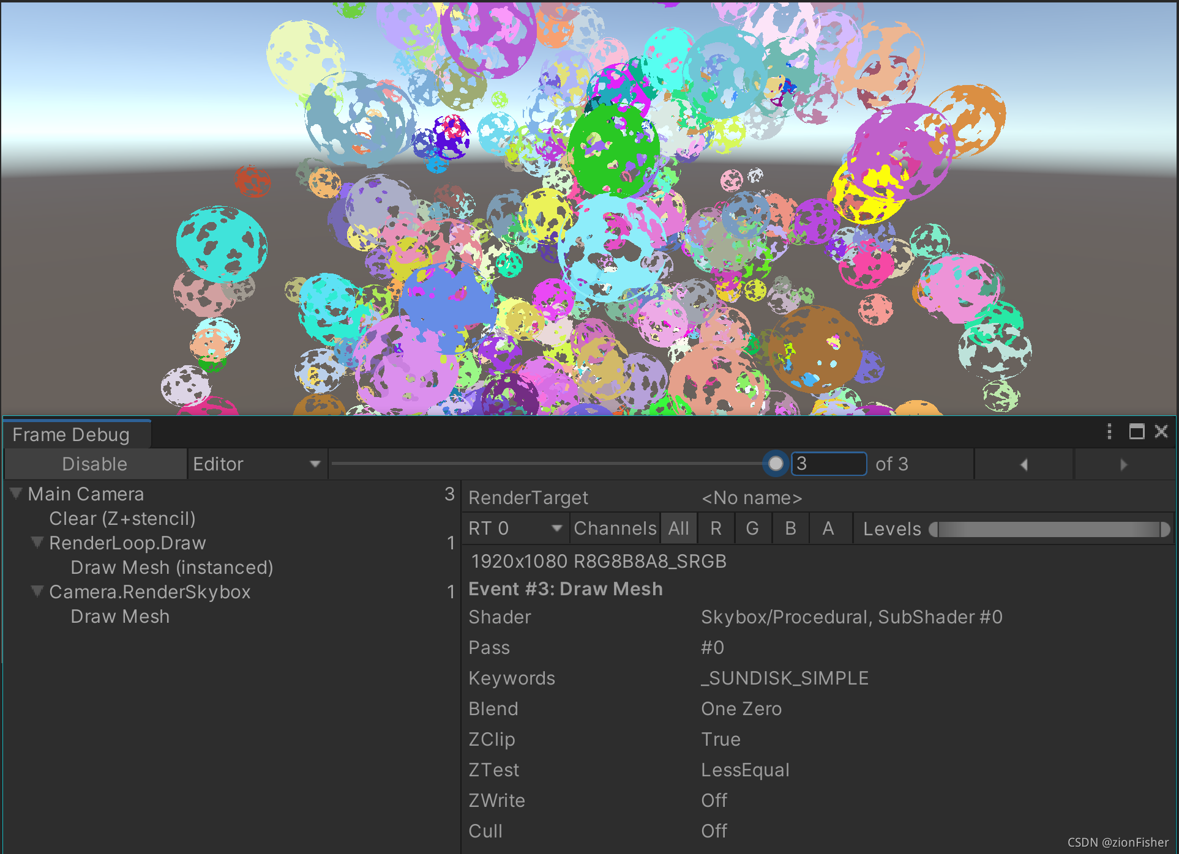Image resolution: width=1179 pixels, height=854 pixels.
Task: Select the Frame Debug tab
Action: click(x=71, y=435)
